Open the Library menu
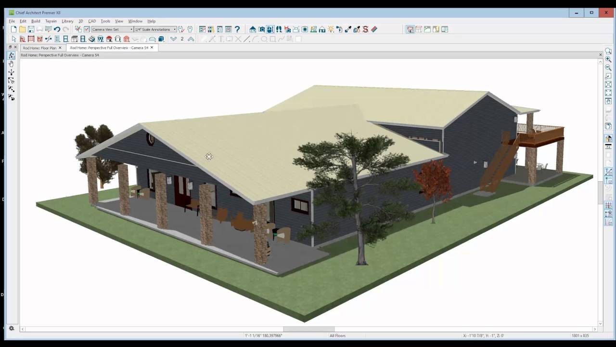Viewport: 616px width, 347px height. click(67, 21)
